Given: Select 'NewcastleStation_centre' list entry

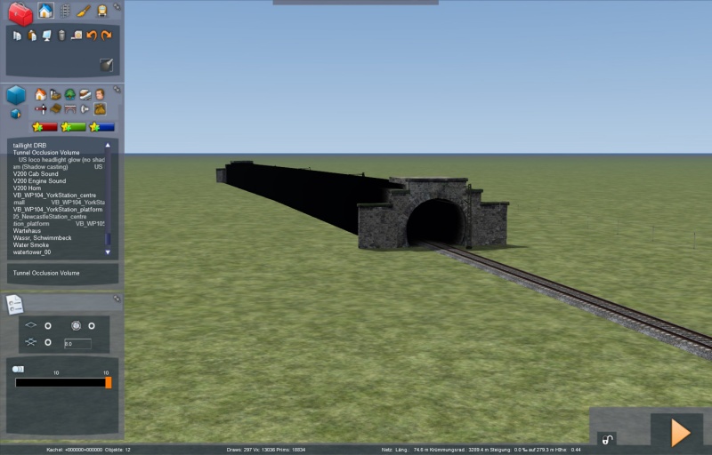Looking at the screenshot, I should [50, 217].
